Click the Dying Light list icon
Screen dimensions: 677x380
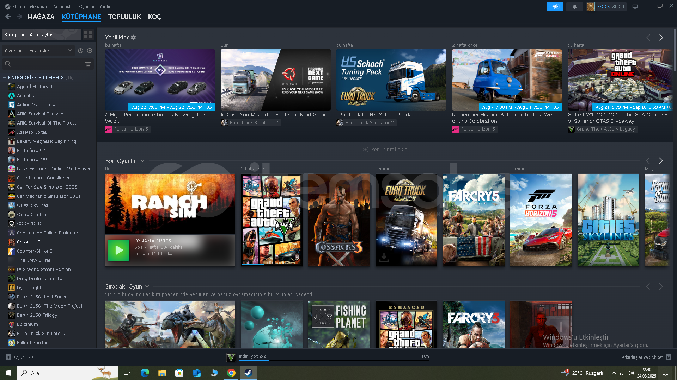coord(12,288)
